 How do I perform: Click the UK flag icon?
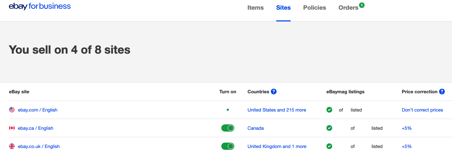(12, 146)
